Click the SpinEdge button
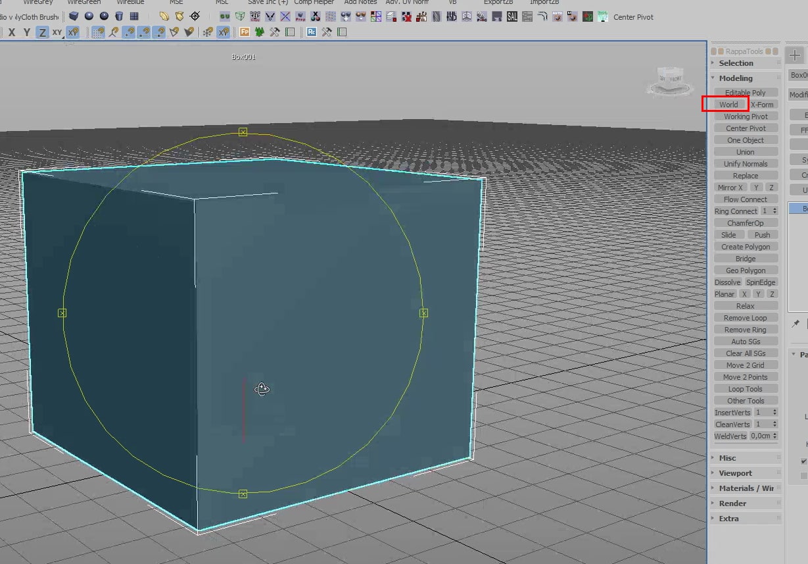This screenshot has width=808, height=564. (761, 282)
